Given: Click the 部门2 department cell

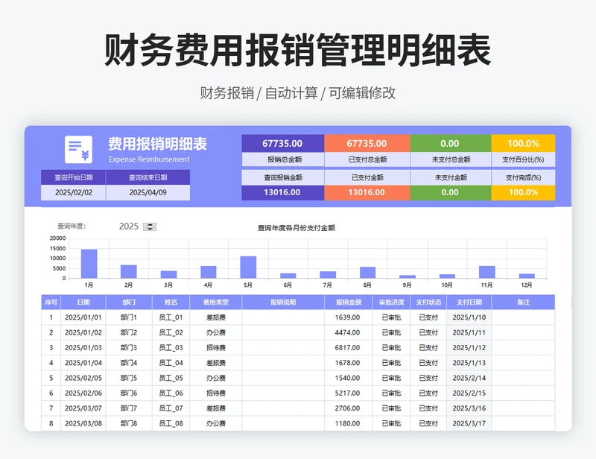Looking at the screenshot, I should coord(129,332).
